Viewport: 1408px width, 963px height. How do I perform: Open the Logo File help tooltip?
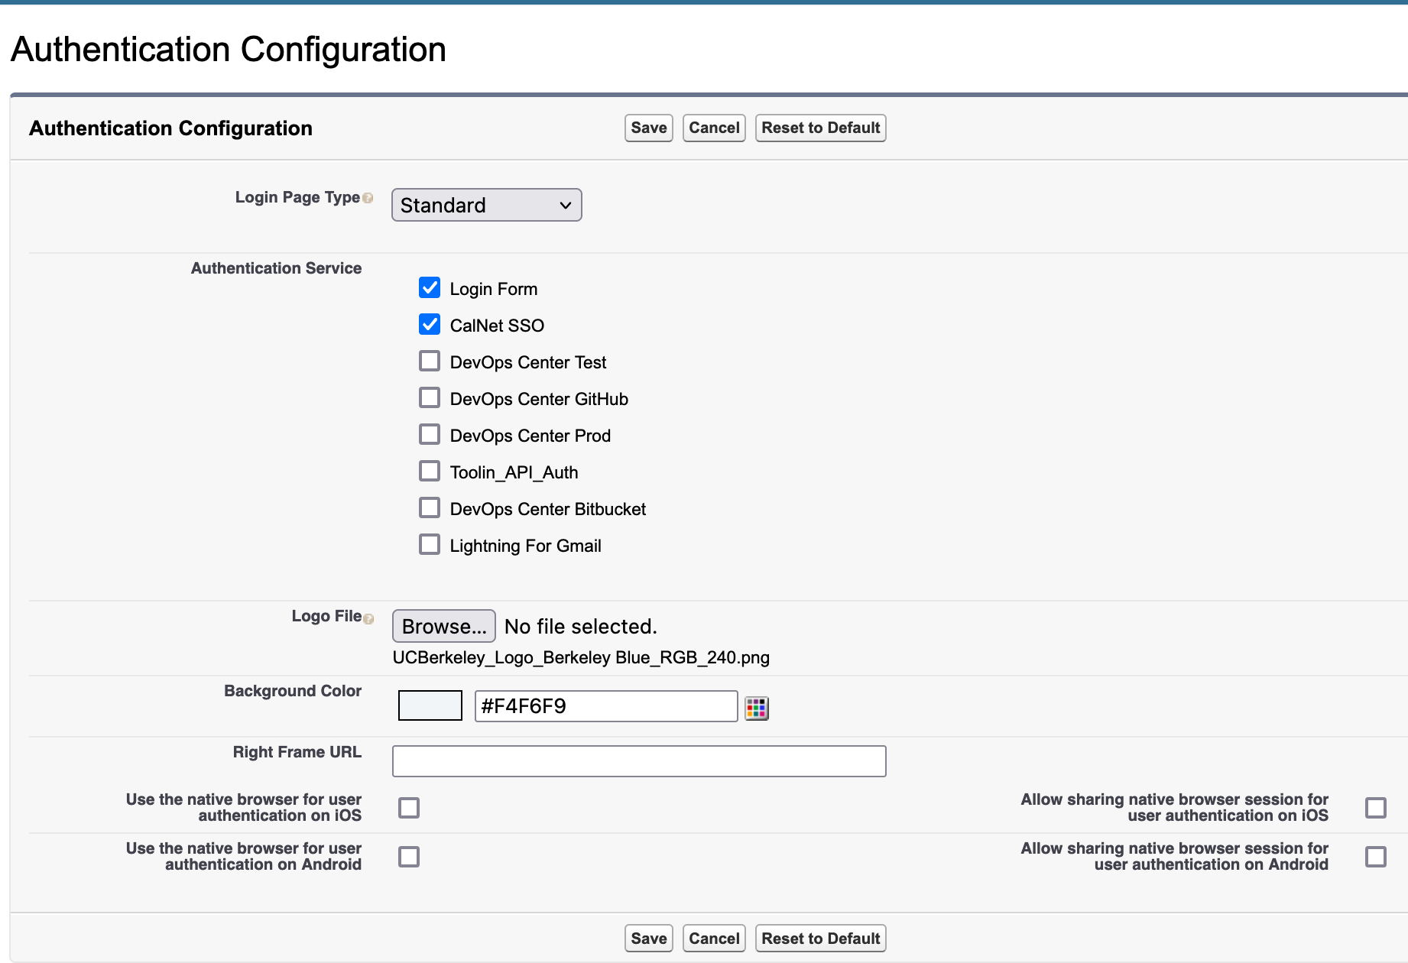point(371,620)
